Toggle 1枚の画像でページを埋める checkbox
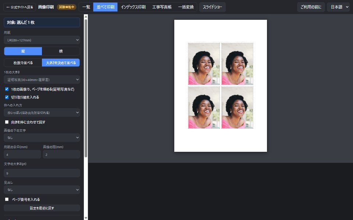This screenshot has height=220, width=353. (x=7, y=89)
